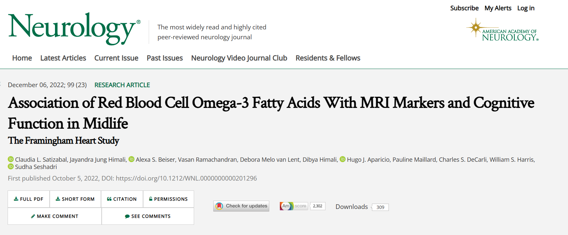The image size is (568, 235).
Task: Open American Academy of Neurology logo
Action: coord(502,30)
